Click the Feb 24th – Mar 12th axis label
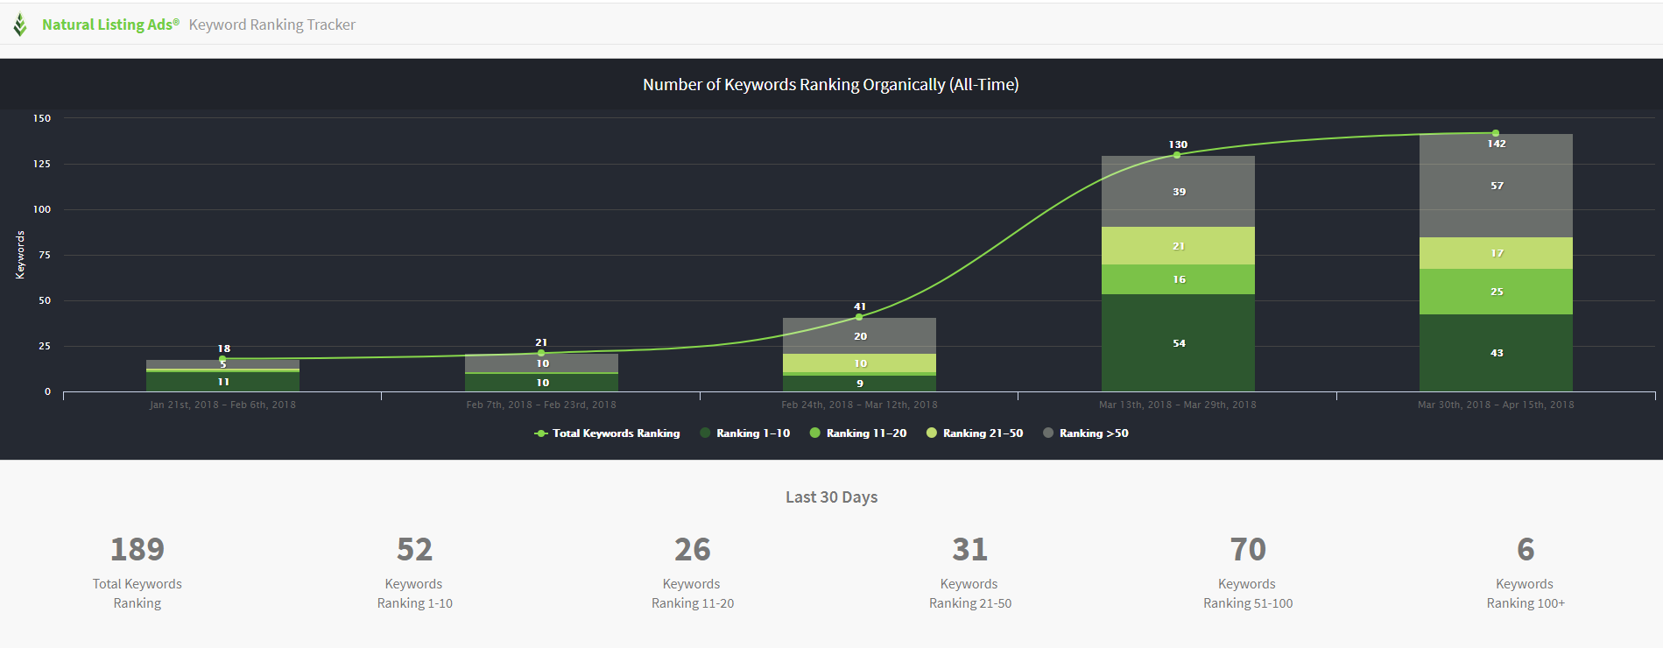The height and width of the screenshot is (648, 1663). pyautogui.click(x=859, y=405)
